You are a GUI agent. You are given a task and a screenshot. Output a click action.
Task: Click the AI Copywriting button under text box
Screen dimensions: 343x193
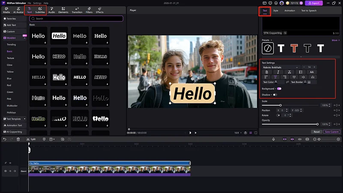(x=273, y=33)
